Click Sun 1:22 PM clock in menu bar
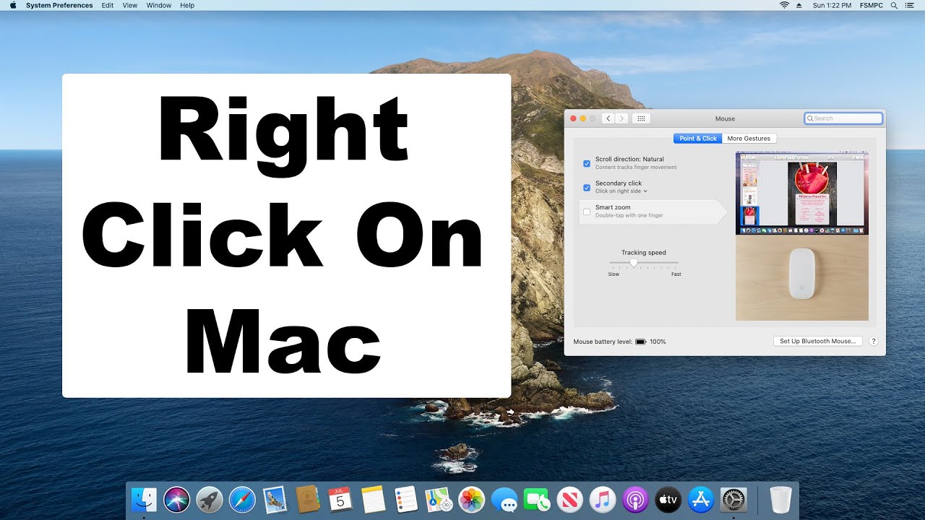 [x=832, y=5]
